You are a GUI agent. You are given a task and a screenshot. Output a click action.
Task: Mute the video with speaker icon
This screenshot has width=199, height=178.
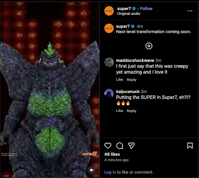[92, 170]
